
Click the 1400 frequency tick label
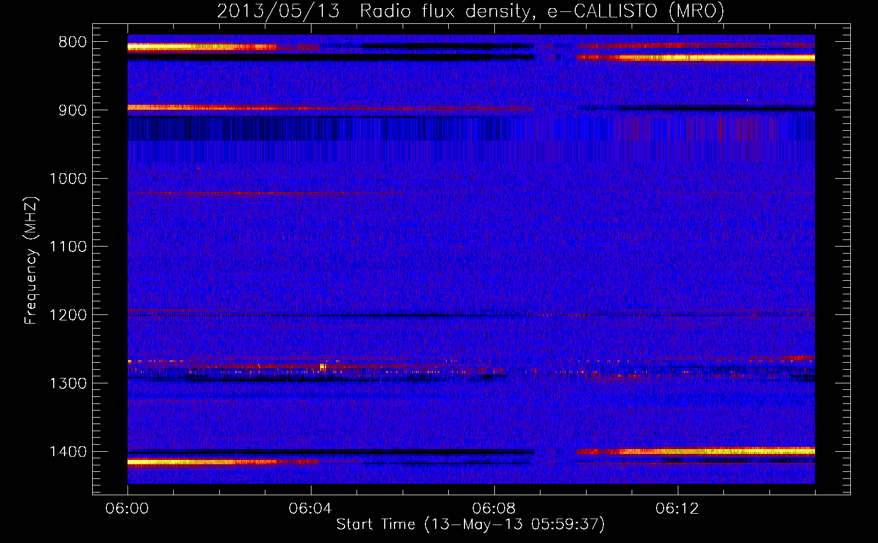pyautogui.click(x=68, y=452)
